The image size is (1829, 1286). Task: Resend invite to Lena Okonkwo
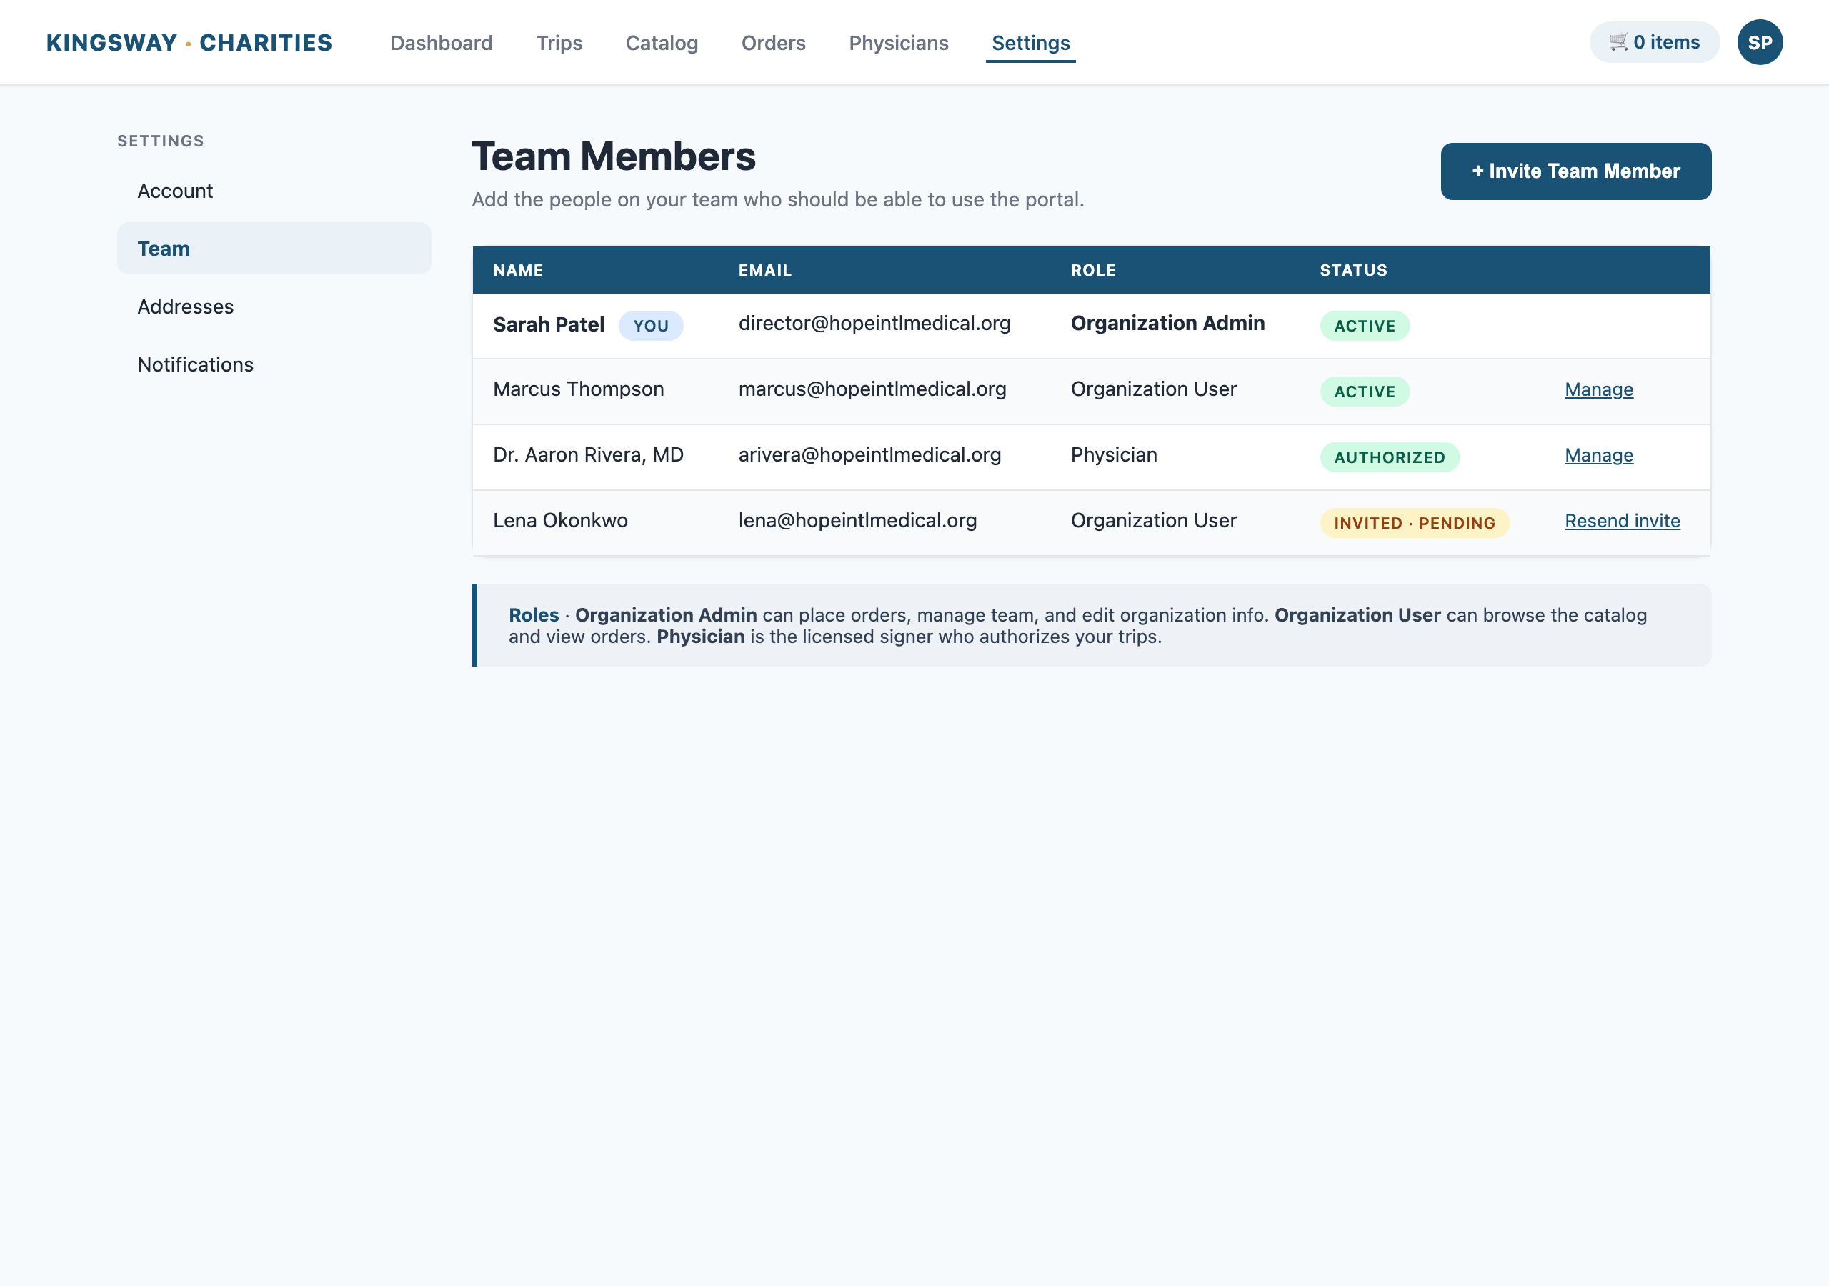tap(1622, 521)
